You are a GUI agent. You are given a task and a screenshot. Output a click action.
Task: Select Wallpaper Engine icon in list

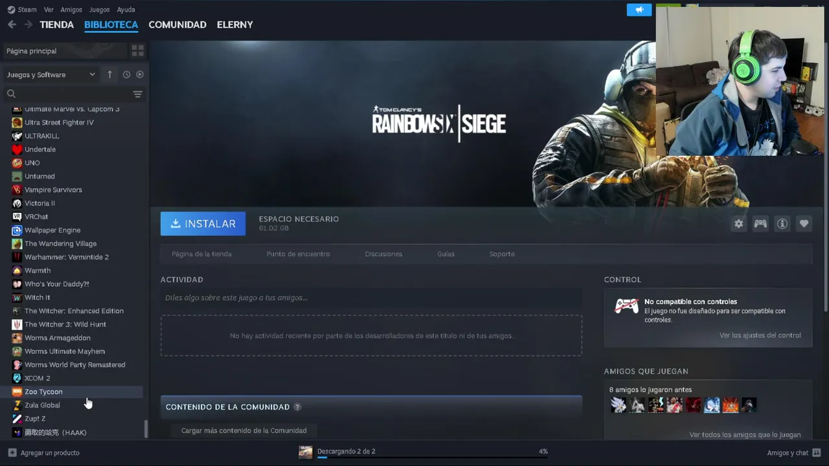tap(17, 230)
